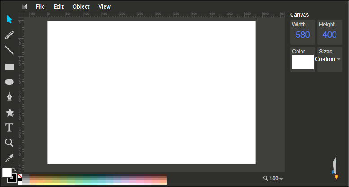Pick the Eyedropper tool

click(9, 158)
